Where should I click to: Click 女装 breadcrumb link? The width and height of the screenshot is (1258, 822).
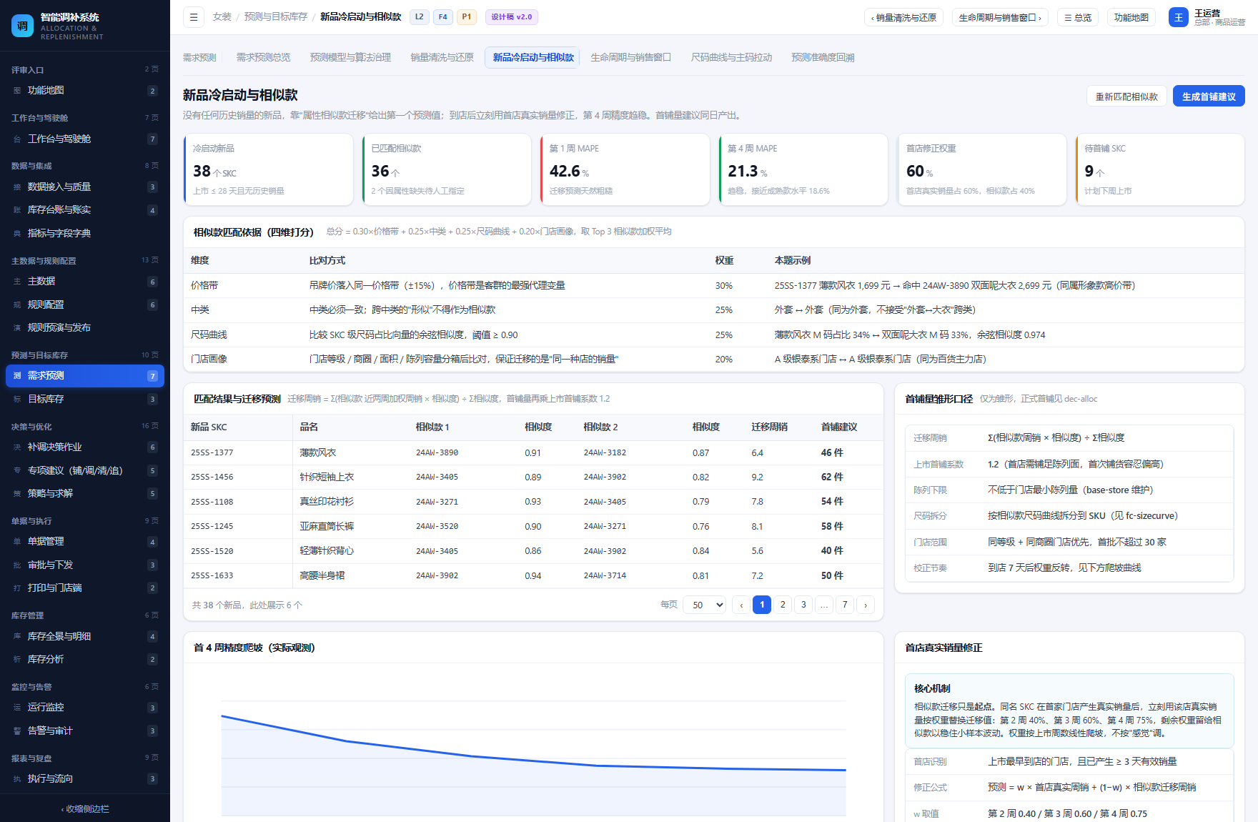222,17
